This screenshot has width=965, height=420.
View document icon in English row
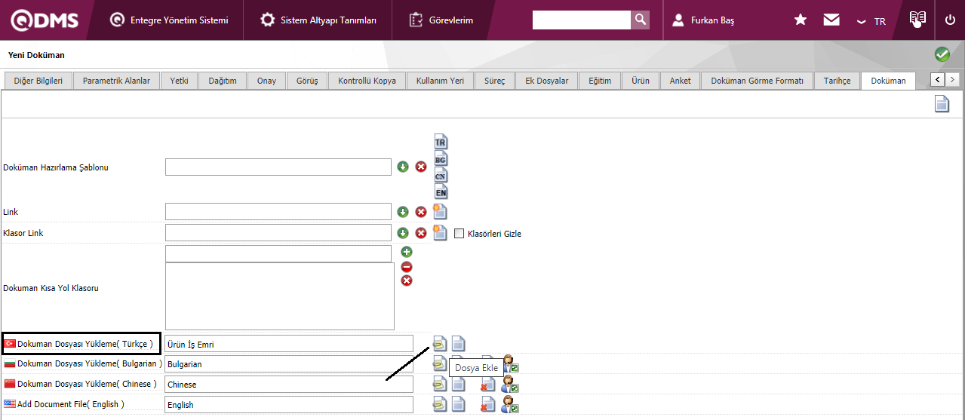click(458, 404)
